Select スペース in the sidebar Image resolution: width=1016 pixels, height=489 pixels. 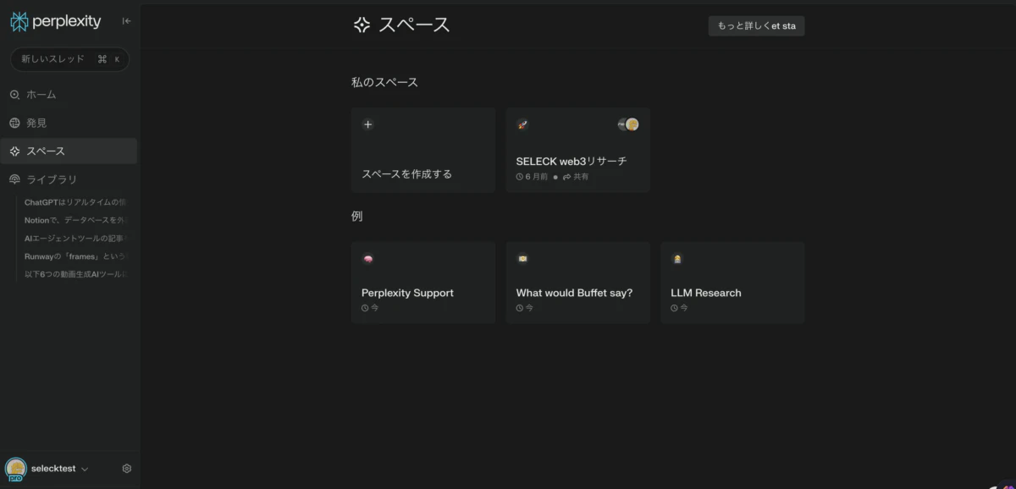pyautogui.click(x=69, y=151)
